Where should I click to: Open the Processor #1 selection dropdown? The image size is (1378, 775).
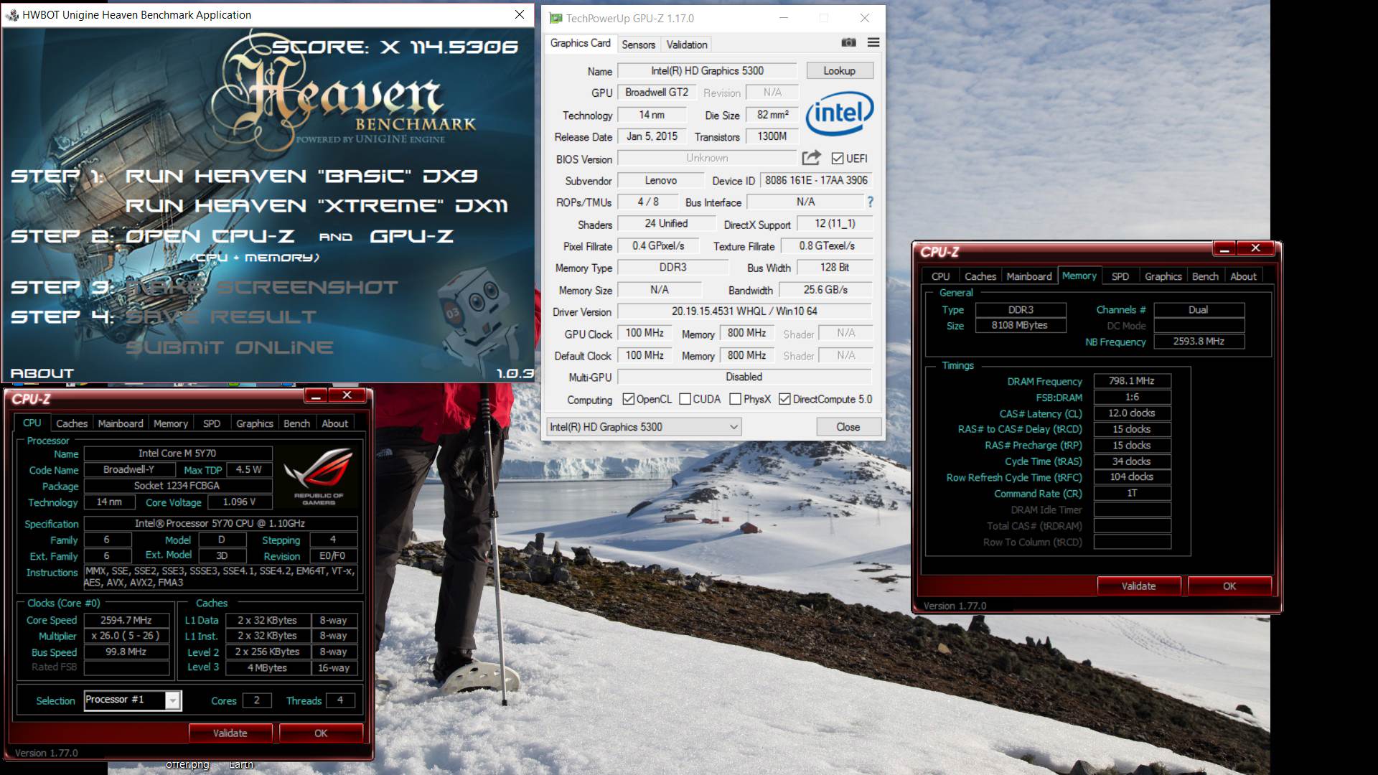[133, 700]
